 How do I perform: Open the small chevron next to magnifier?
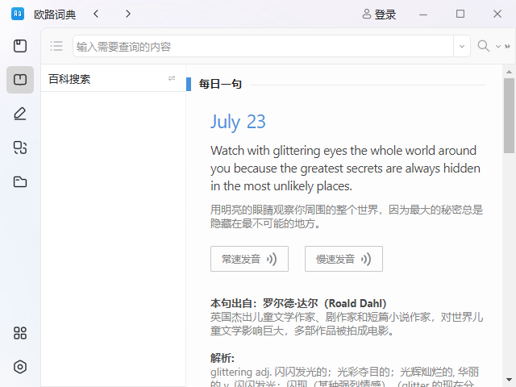pyautogui.click(x=498, y=47)
